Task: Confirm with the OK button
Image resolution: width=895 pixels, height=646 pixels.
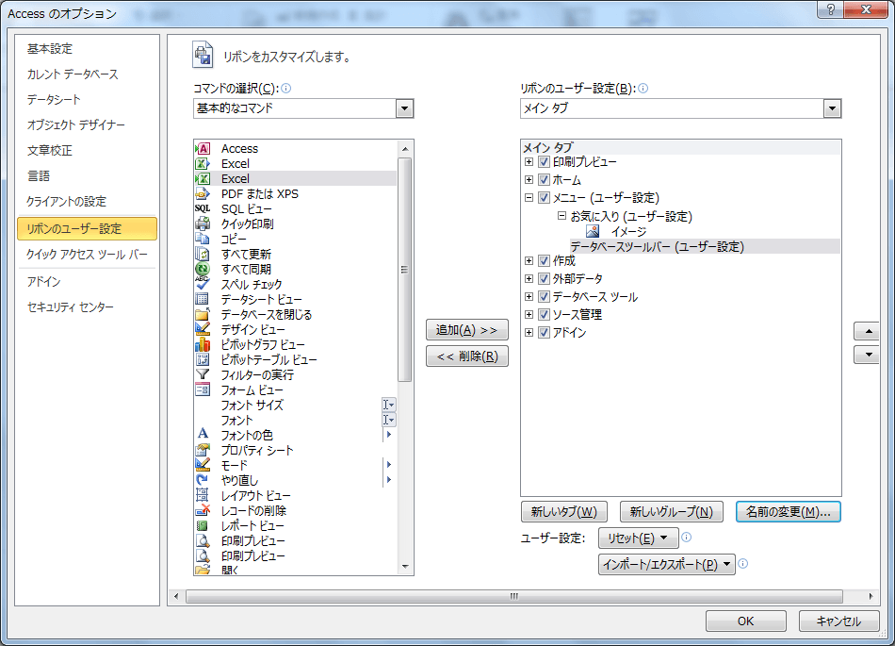Action: pyautogui.click(x=745, y=621)
